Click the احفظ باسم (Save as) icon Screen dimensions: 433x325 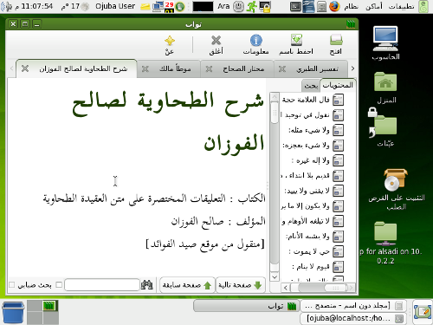(296, 44)
